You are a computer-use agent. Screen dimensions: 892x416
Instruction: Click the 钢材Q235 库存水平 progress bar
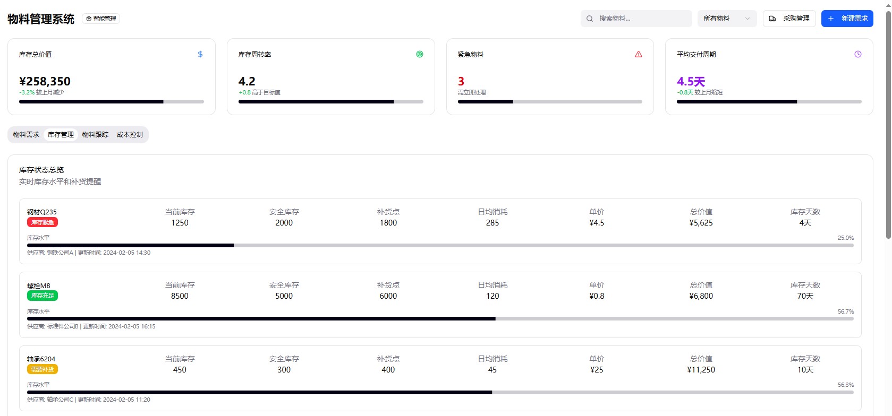440,245
